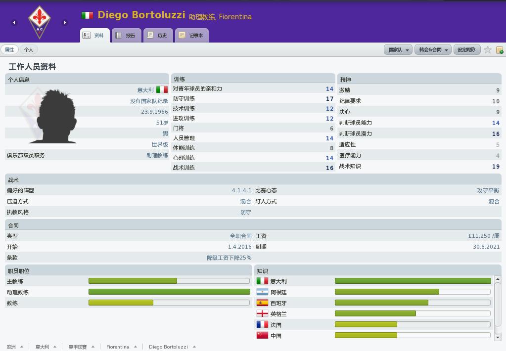Select the 个人 view toggle
Viewport: 506px width, 351px height.
click(29, 49)
